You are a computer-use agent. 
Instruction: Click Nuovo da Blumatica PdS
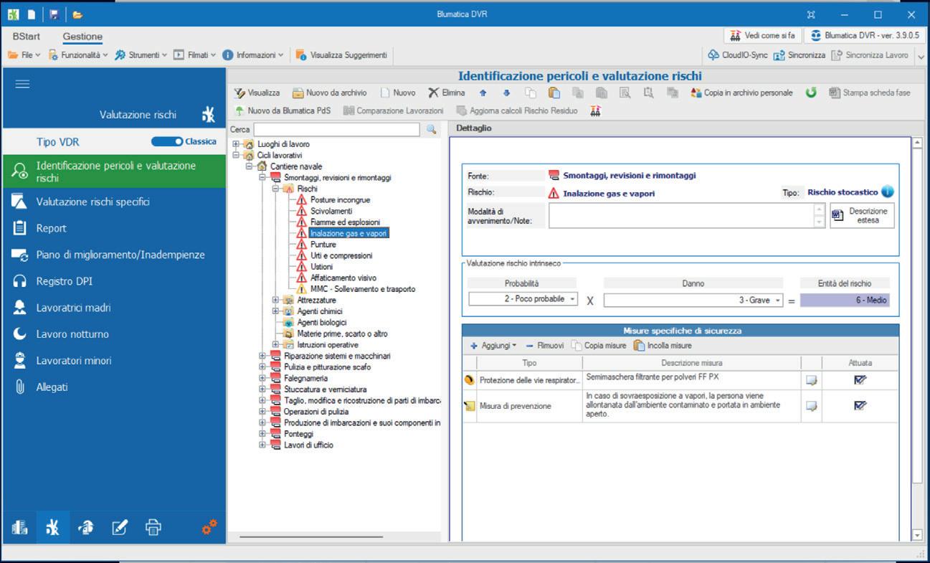point(283,110)
